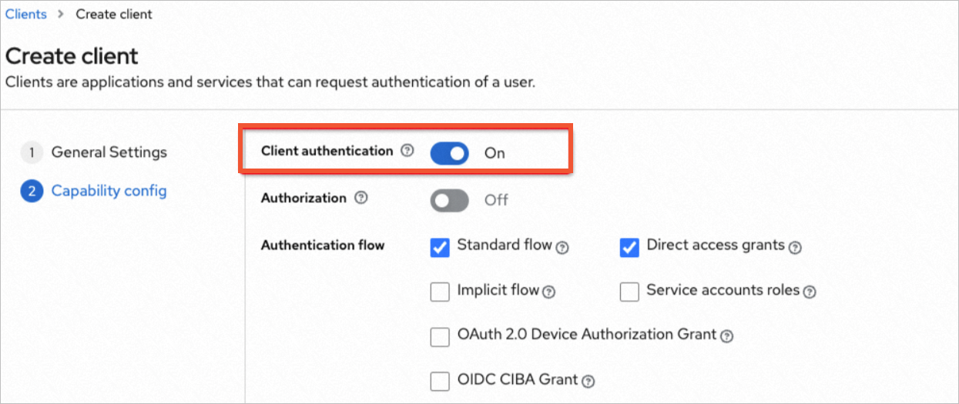Click the Create client breadcrumb item
959x404 pixels.
click(114, 14)
